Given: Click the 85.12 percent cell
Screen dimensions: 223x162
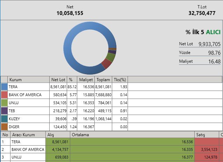Looking at the screenshot, I should point(72,87).
